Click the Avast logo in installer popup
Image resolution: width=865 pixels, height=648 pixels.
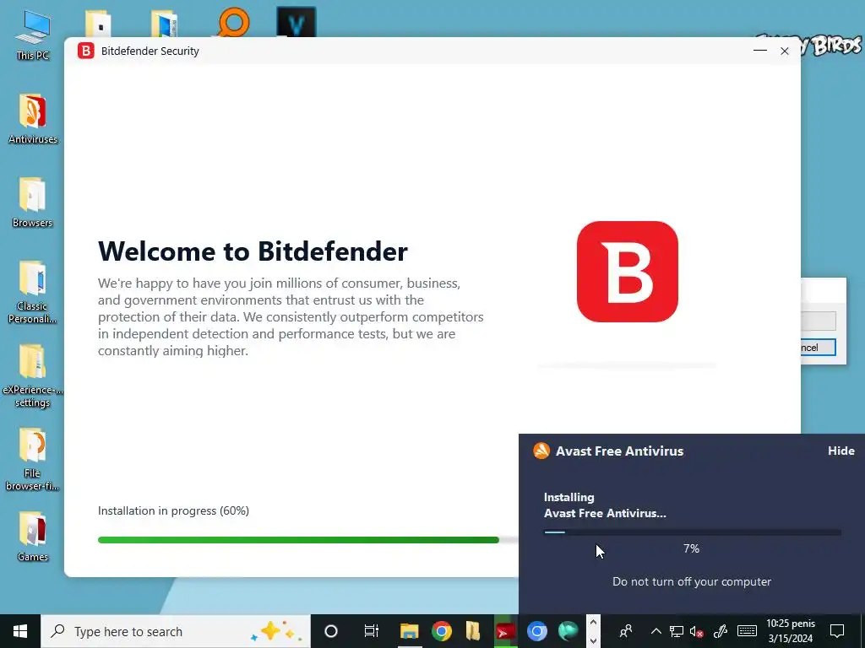pyautogui.click(x=541, y=451)
